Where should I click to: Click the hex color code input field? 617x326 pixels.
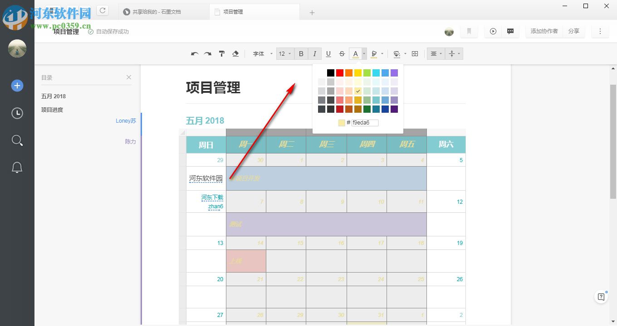pyautogui.click(x=365, y=123)
